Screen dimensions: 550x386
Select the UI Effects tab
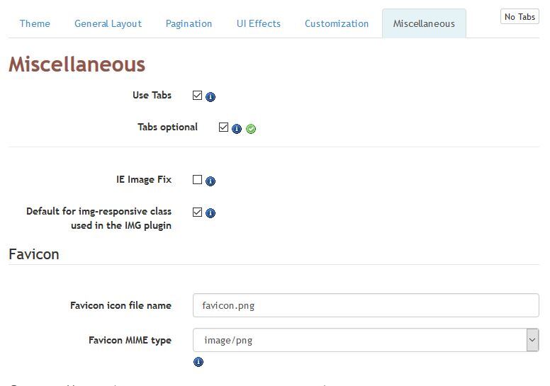coord(259,23)
